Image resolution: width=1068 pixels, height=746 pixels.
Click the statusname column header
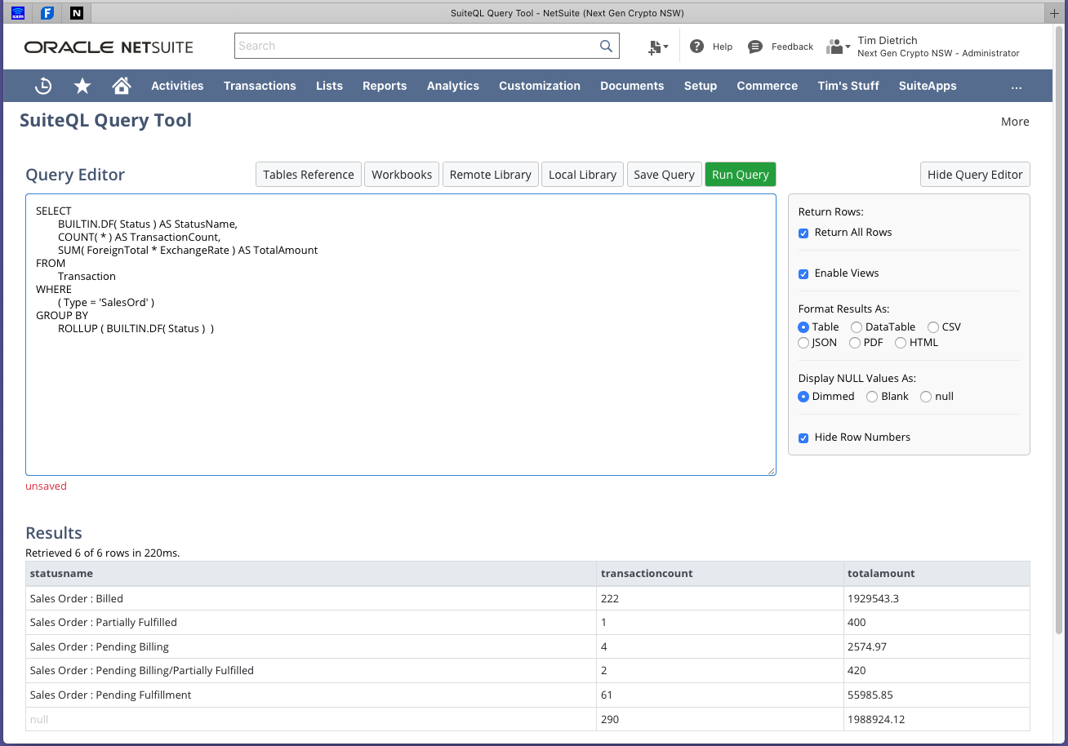tap(313, 573)
